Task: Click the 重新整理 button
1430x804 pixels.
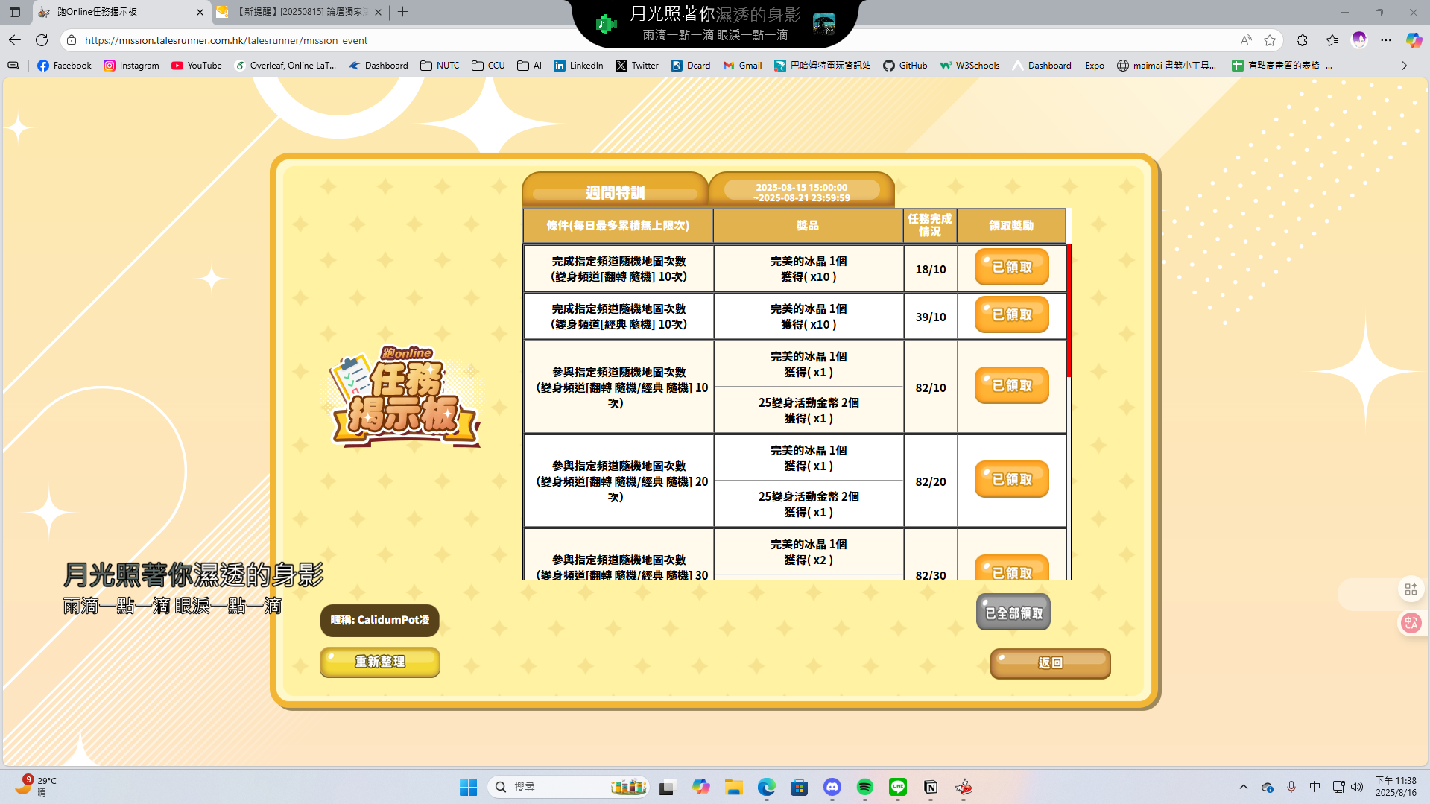Action: (x=380, y=662)
